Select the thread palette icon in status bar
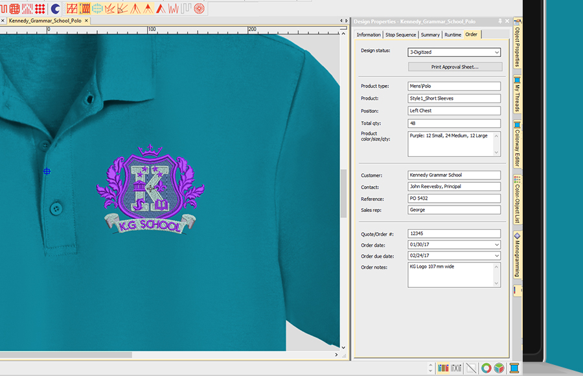Screen dimensions: 583x376 443,368
